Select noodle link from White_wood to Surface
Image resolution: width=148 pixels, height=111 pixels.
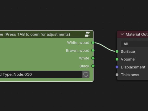pyautogui.click(x=105, y=47)
